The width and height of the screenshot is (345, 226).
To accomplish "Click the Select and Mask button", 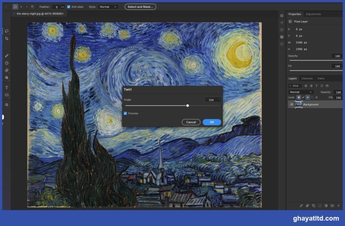I will (140, 7).
